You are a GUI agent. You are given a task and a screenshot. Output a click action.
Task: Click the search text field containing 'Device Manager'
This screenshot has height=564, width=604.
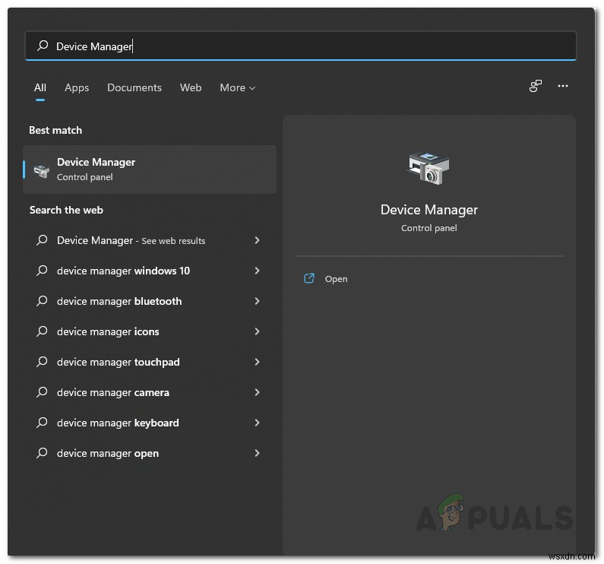tap(301, 46)
